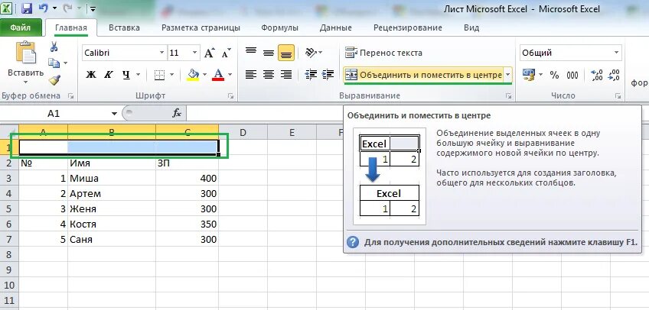Apply the red font color A
The image size is (649, 310).
click(x=218, y=75)
